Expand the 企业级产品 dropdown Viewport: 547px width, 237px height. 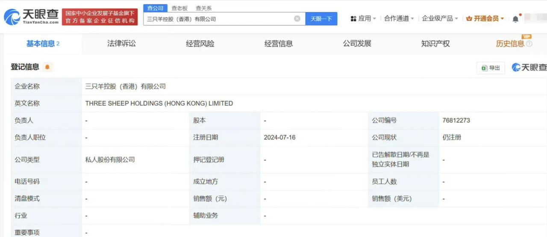coord(440,18)
